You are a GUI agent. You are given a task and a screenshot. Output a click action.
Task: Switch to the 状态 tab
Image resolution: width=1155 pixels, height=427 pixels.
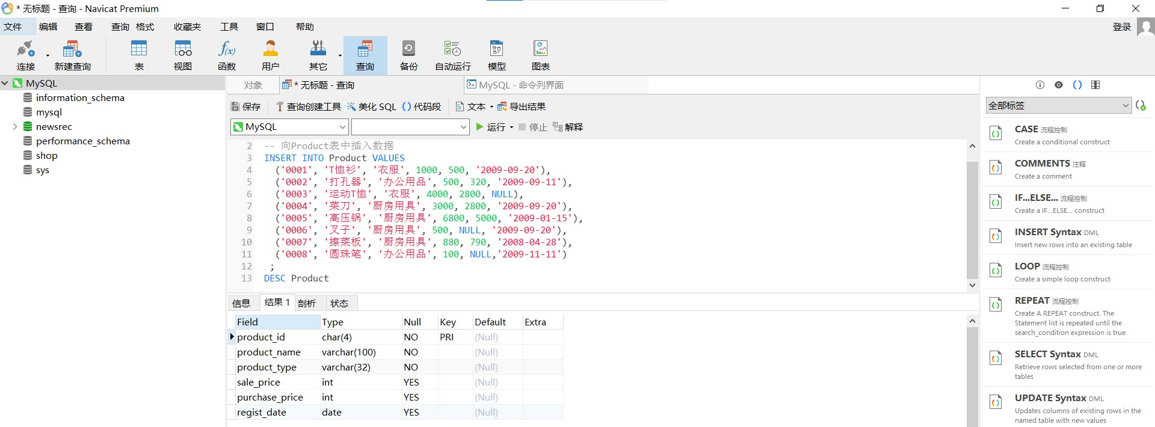coord(339,303)
